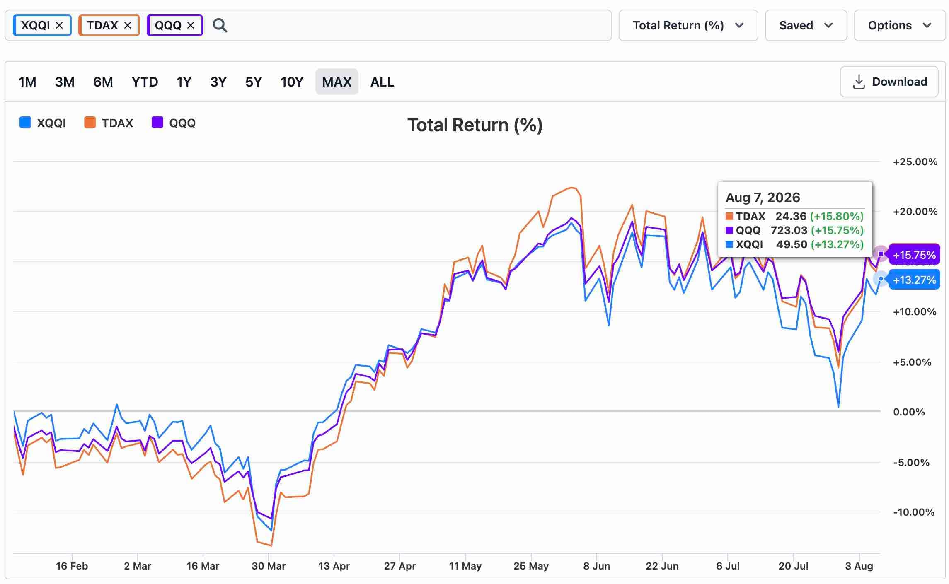The height and width of the screenshot is (584, 949).
Task: Remove the XQQI ticker chip
Action: coord(59,25)
